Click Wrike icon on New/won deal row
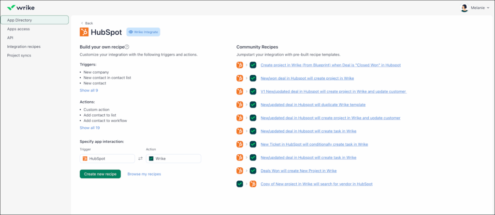Screen dimensions: 495x215 click(x=253, y=78)
